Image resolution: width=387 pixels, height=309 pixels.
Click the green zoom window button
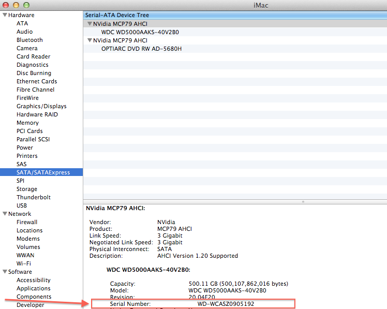click(x=26, y=5)
